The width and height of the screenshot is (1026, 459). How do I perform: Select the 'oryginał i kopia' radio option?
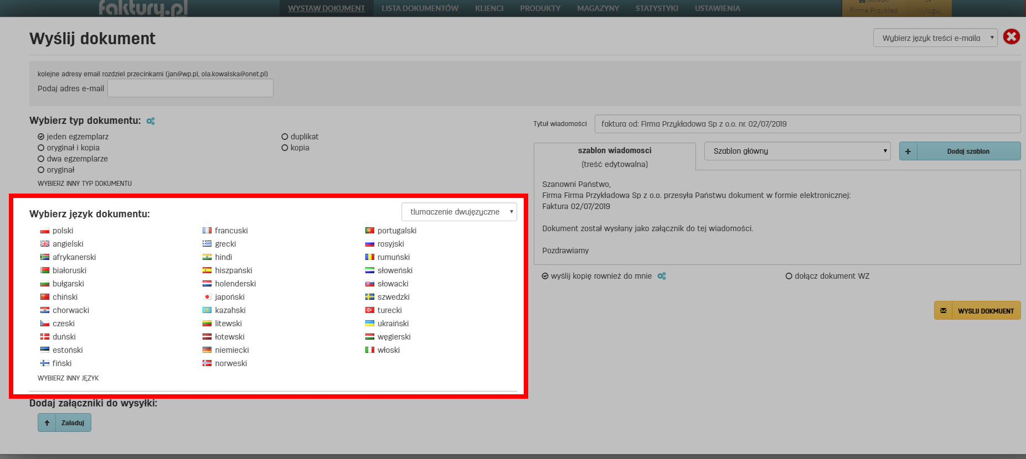[41, 148]
